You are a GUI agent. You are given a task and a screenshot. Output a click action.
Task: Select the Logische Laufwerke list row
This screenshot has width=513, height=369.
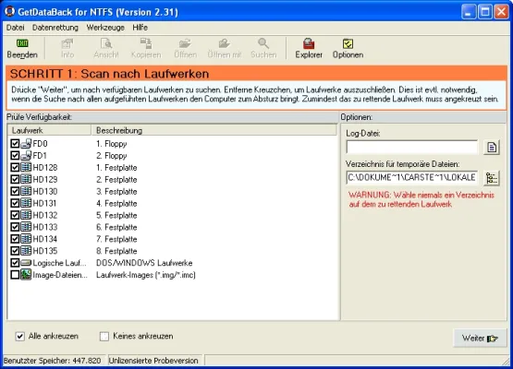(173, 263)
